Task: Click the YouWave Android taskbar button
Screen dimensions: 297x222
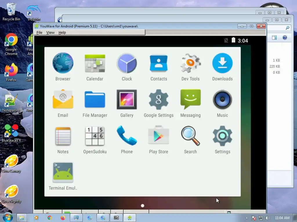Action: [x=130, y=218]
